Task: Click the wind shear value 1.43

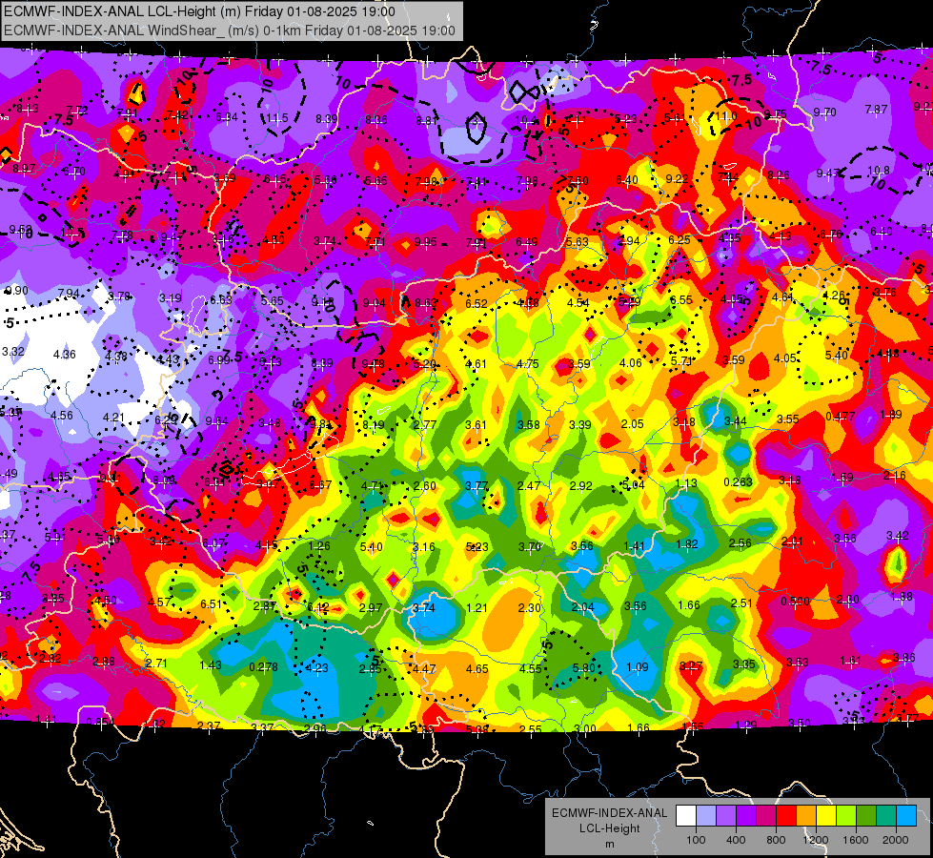Action: point(211,665)
